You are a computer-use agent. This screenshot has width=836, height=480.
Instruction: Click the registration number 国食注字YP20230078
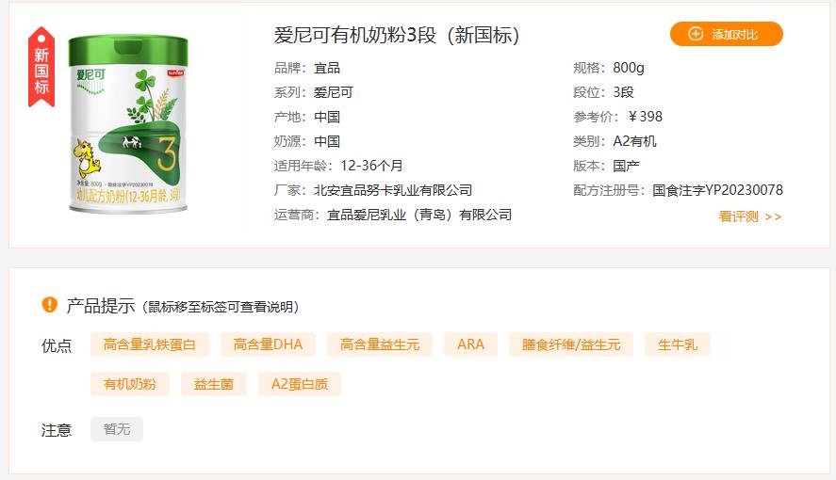click(x=717, y=190)
